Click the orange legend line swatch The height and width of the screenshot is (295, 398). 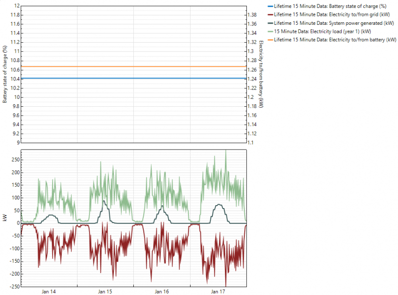tap(267, 39)
